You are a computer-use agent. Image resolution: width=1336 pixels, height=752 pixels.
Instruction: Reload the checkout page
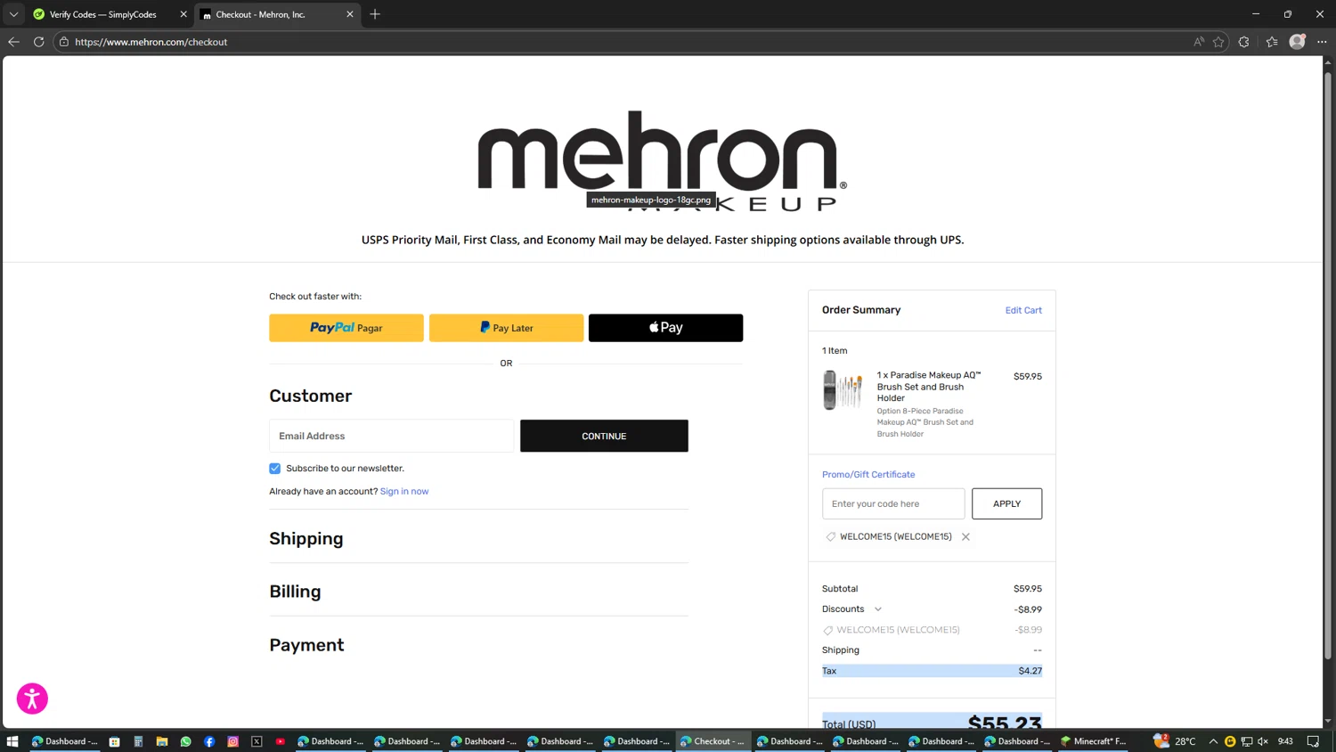pos(39,42)
